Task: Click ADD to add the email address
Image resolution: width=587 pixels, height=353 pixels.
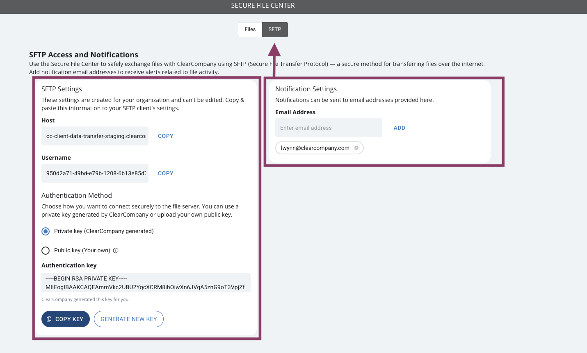Action: [400, 128]
